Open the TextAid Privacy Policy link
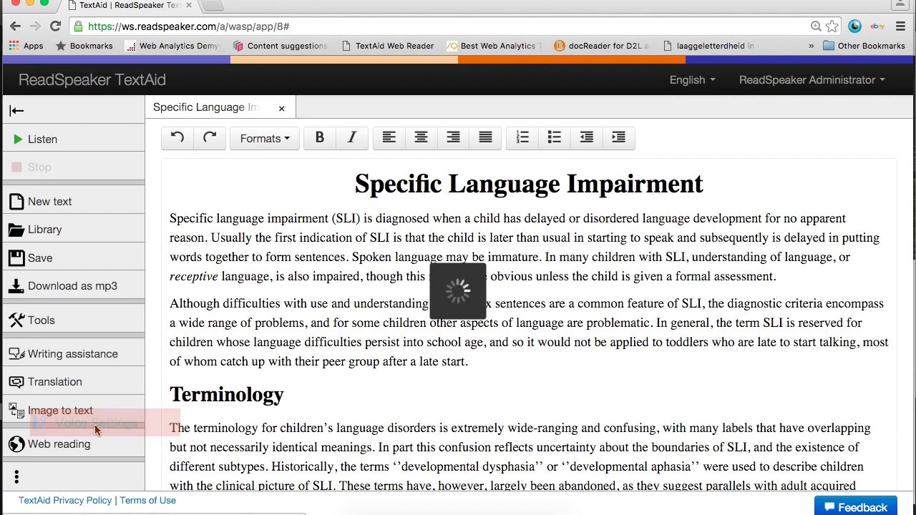Image resolution: width=916 pixels, height=515 pixels. (x=65, y=500)
